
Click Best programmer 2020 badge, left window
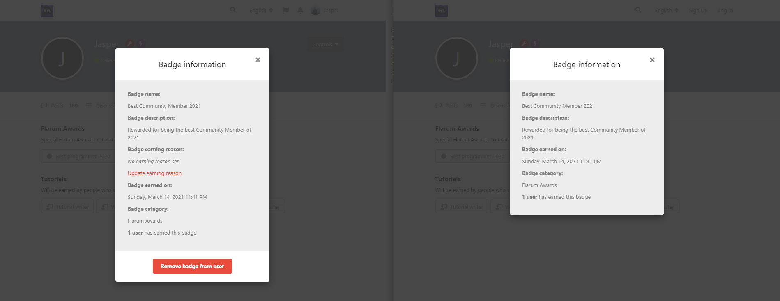pyautogui.click(x=78, y=156)
